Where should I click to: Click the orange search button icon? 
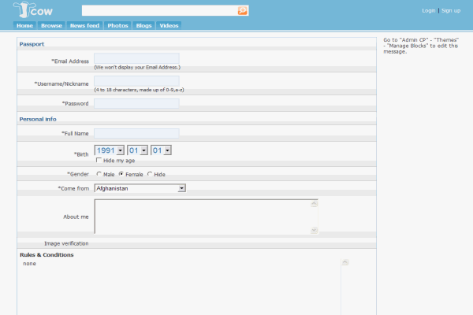(243, 10)
